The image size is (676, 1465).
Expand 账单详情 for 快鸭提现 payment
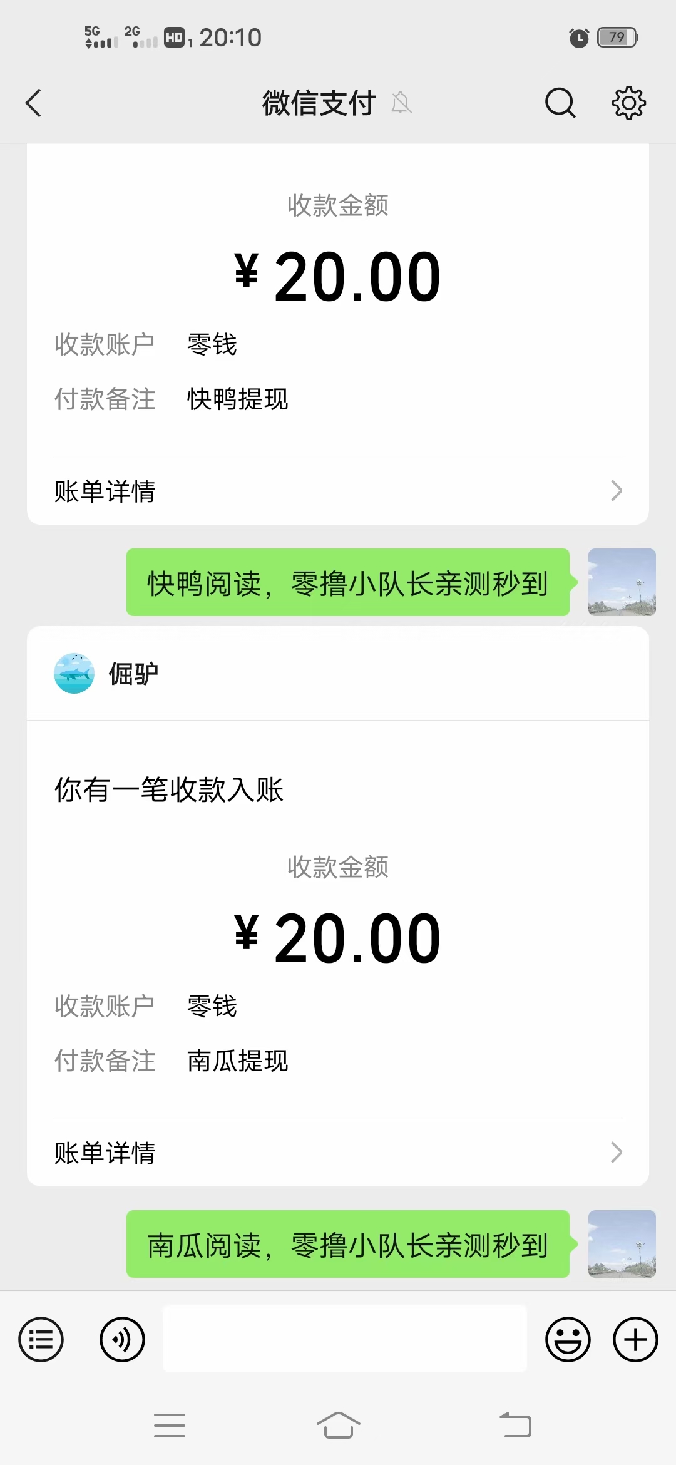click(338, 491)
